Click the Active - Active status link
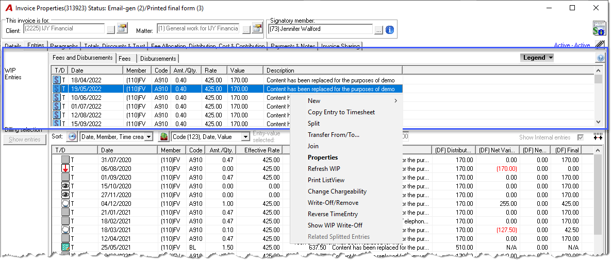612x263 pixels. 572,45
